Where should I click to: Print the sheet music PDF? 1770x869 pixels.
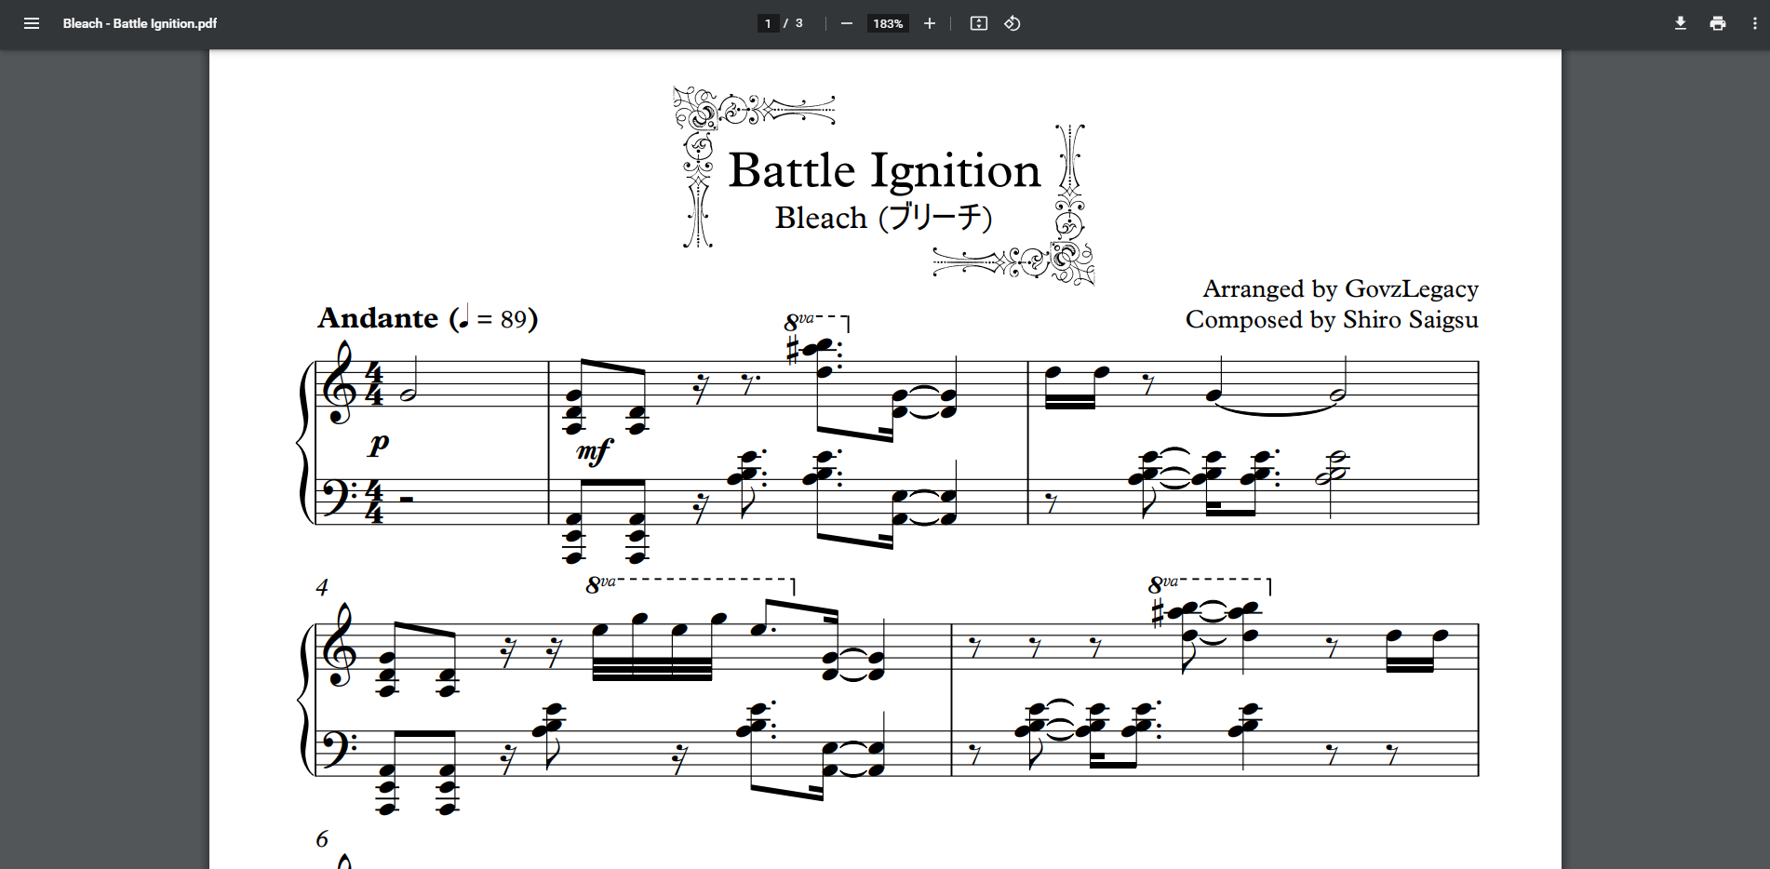click(1717, 23)
